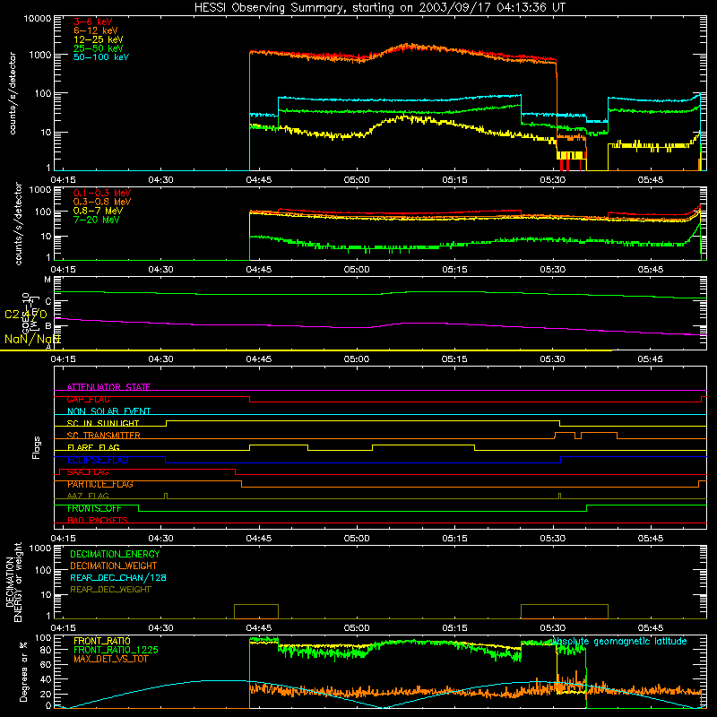Click the SC_IN_SUNLIGHT flag label
Image resolution: width=717 pixels, height=717 pixels.
[103, 423]
